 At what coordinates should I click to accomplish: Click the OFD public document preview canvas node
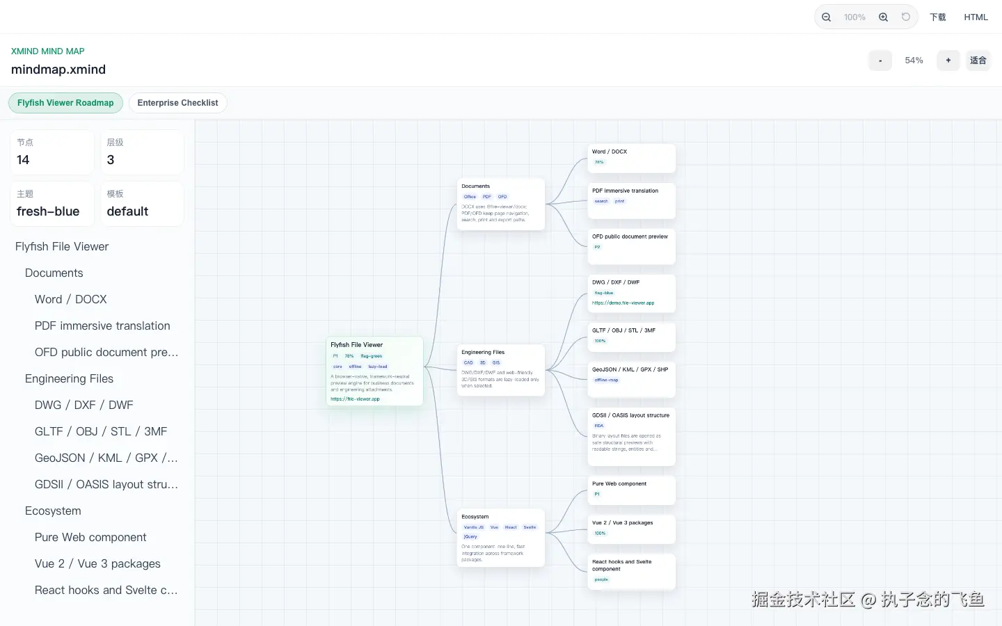tap(632, 247)
